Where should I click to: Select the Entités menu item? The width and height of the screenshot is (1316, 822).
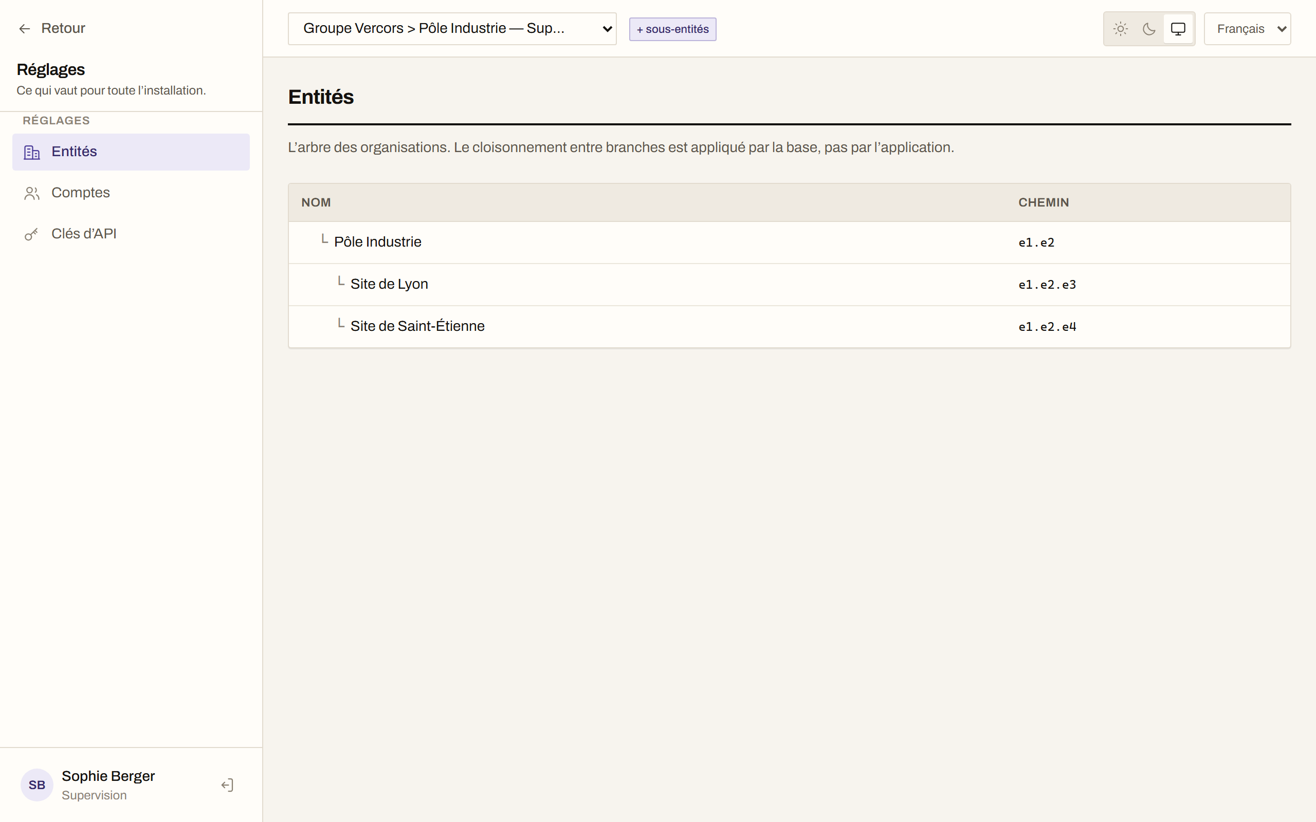[x=131, y=152]
